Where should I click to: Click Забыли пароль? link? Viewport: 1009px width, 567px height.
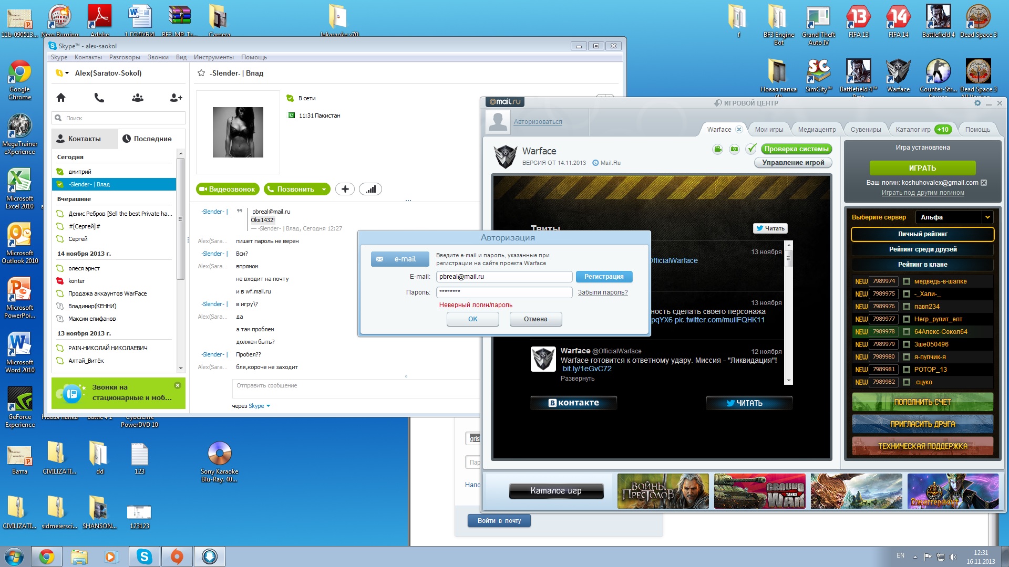click(603, 292)
